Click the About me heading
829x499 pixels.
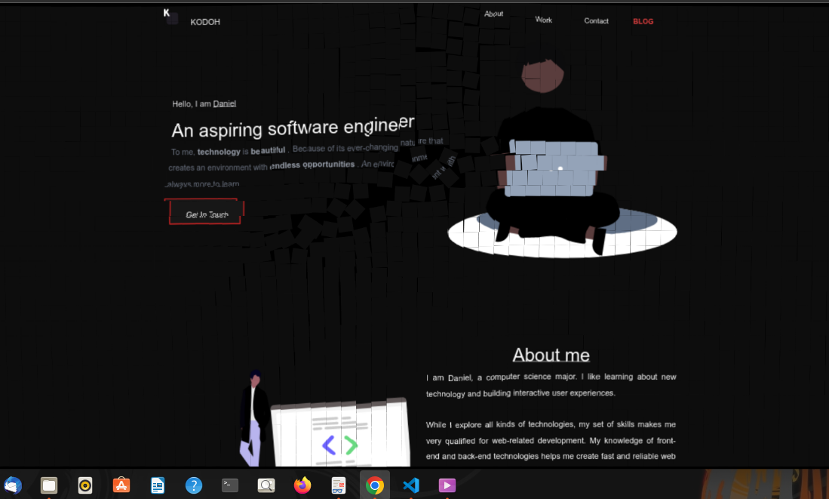pos(551,355)
